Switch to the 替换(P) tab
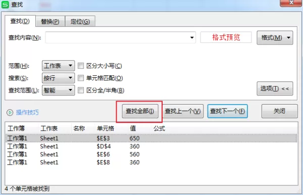 pos(50,21)
